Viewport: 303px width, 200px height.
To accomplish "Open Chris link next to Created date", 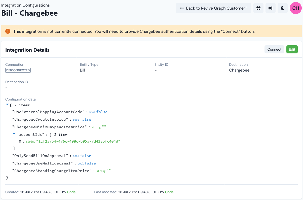I will point(71,192).
